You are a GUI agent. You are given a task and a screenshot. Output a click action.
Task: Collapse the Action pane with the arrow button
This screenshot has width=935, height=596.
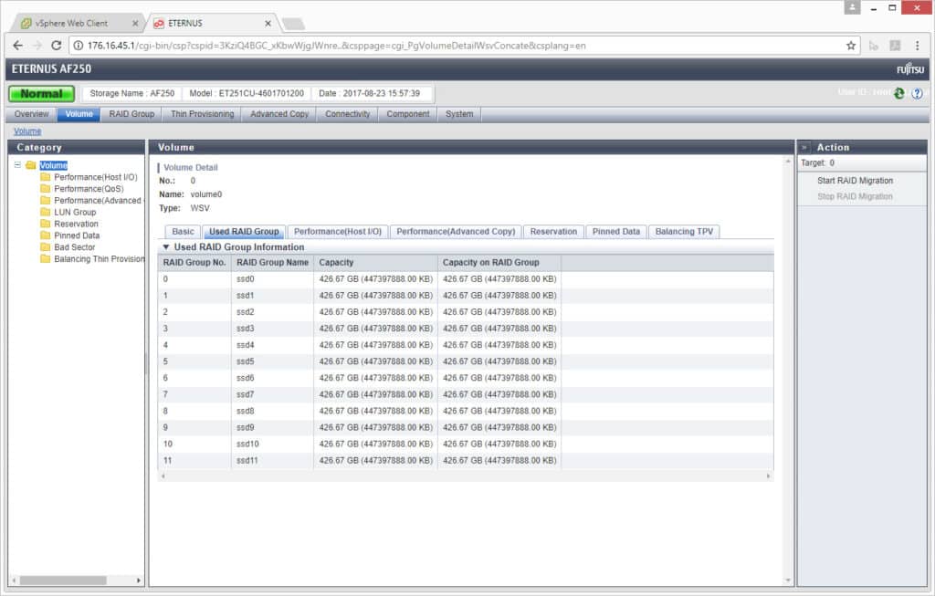804,147
